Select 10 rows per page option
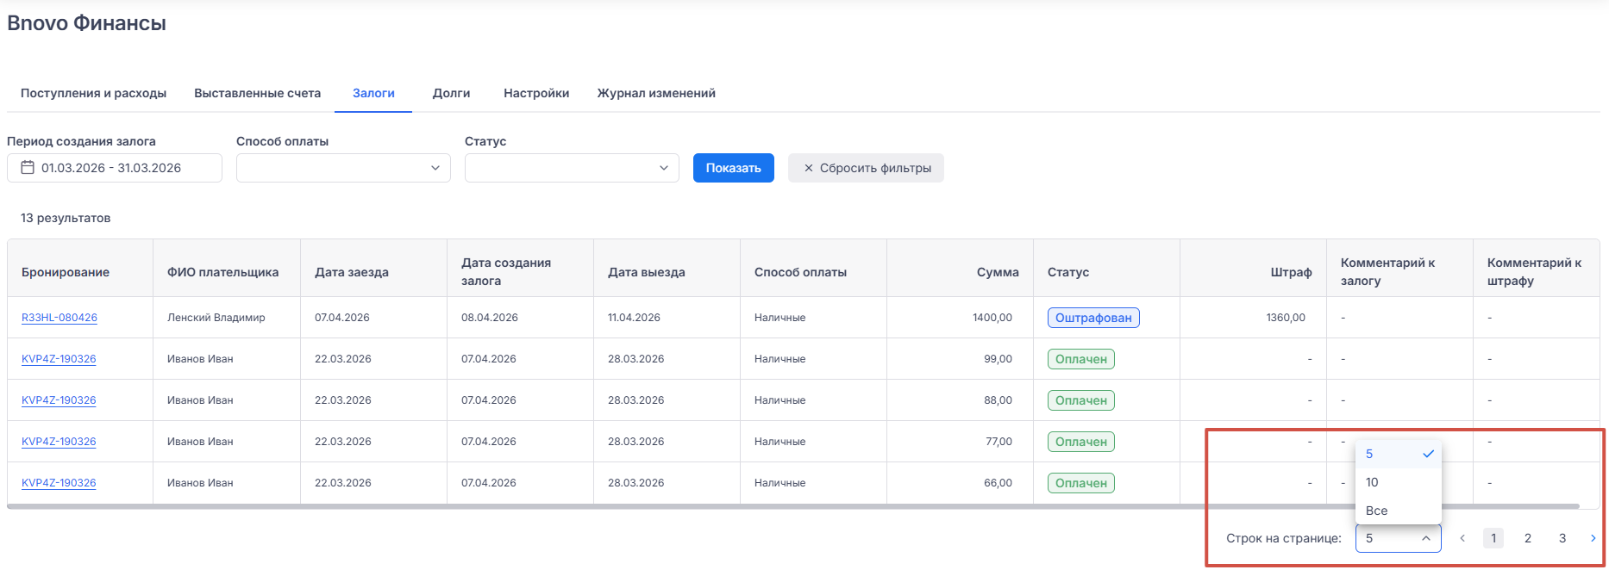Screen dimensions: 1609x576 (1373, 482)
